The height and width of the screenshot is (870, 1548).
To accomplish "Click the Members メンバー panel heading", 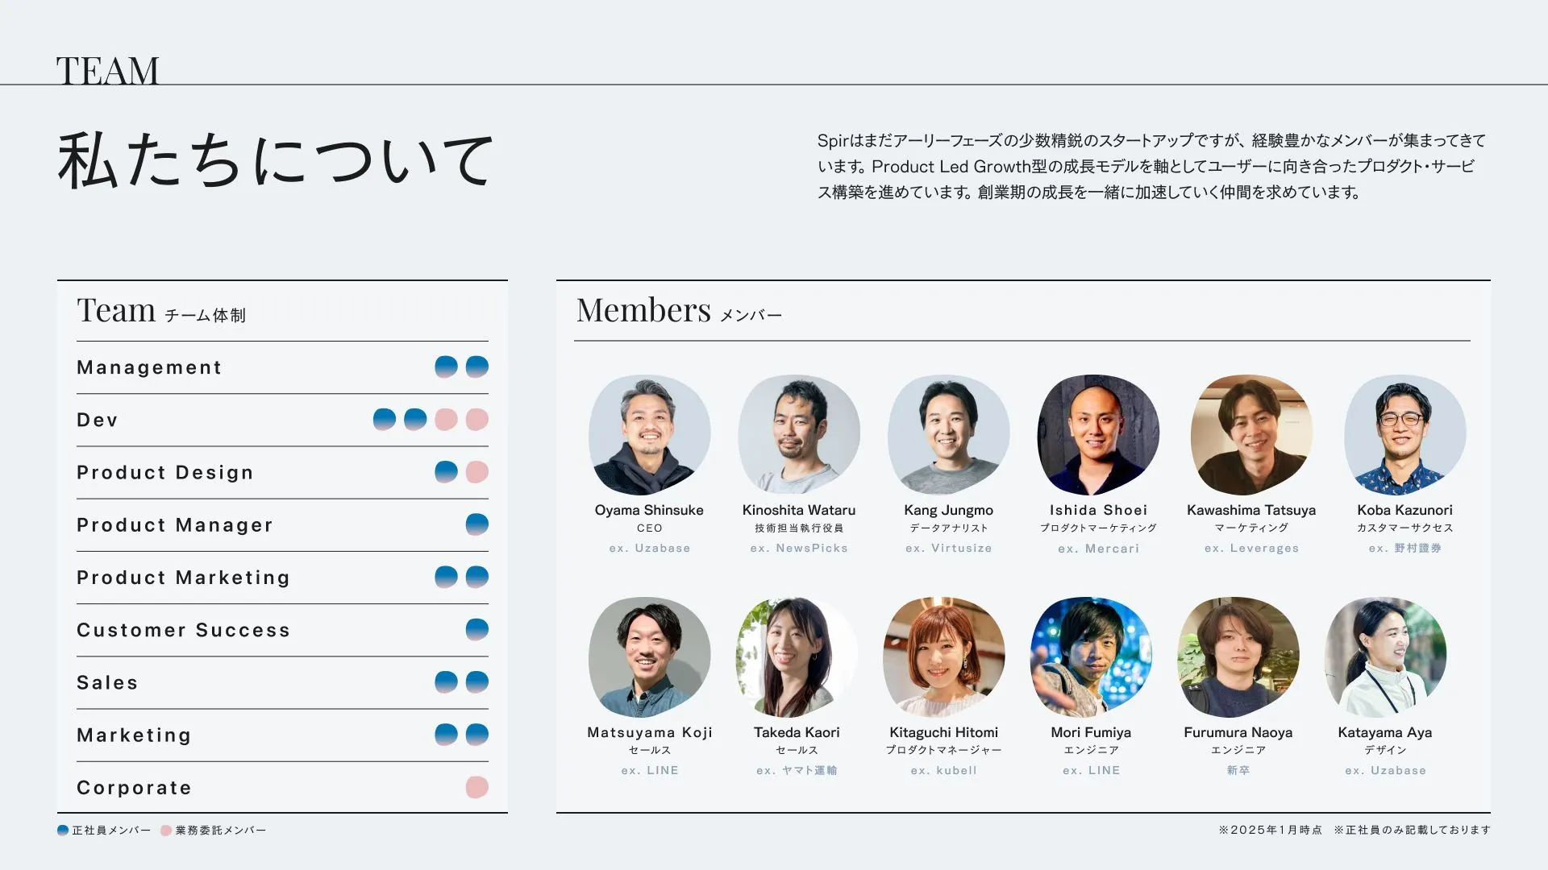I will (679, 310).
